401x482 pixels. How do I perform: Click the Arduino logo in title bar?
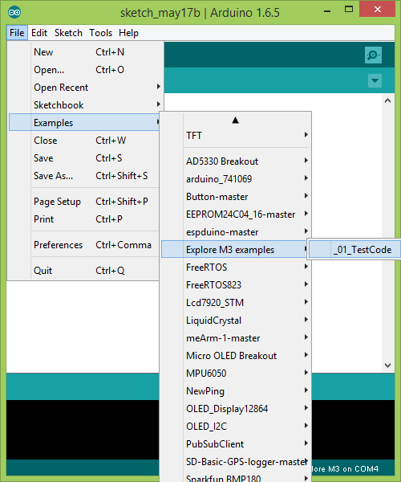(14, 12)
